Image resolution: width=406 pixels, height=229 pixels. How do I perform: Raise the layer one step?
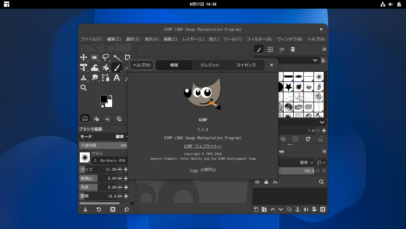tap(273, 209)
